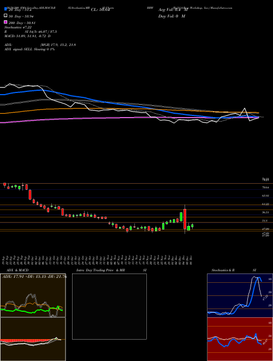Click the tallest red candlestick near the chart end

(185, 219)
